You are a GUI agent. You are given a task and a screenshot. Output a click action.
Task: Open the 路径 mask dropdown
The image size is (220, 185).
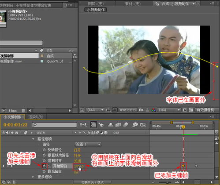coord(88,145)
